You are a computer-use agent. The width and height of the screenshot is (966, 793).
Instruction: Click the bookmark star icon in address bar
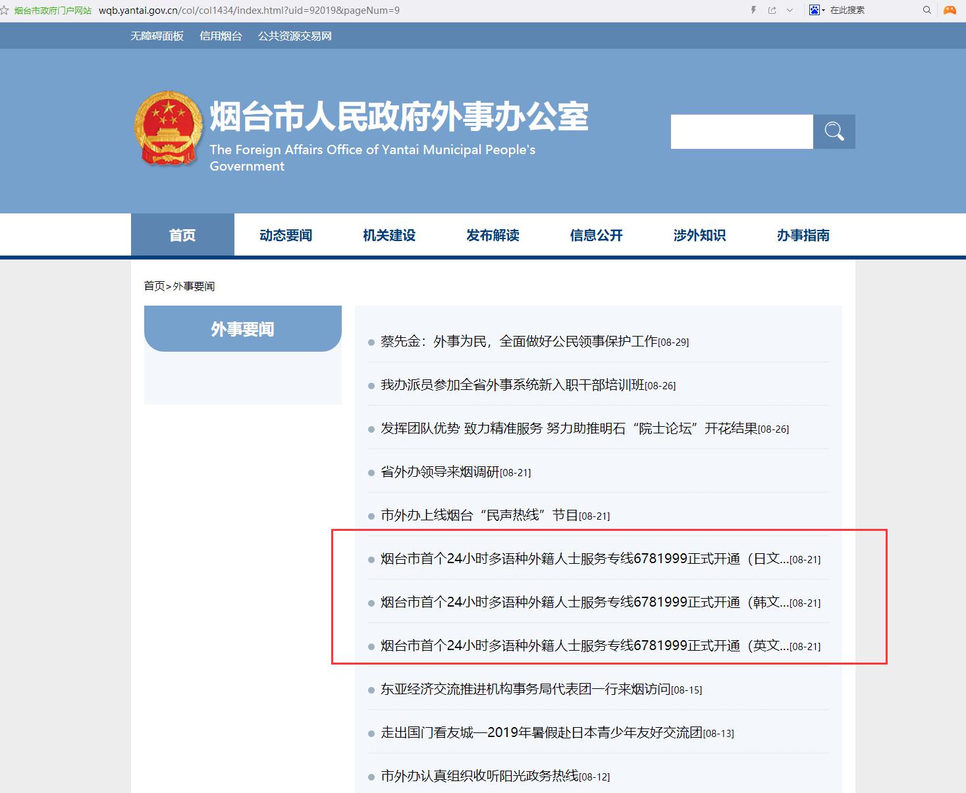click(x=5, y=10)
